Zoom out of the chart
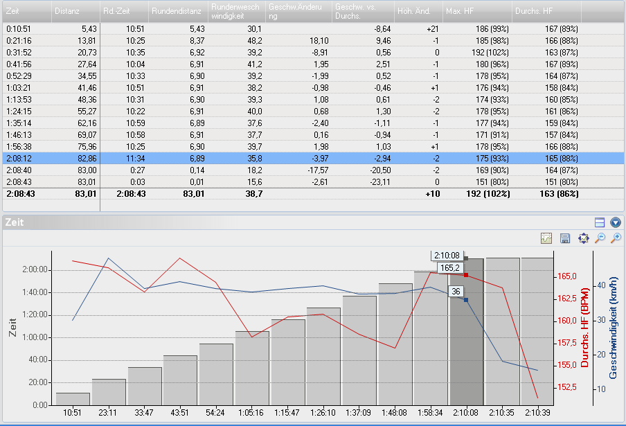Screen dimensions: 626x426 coord(600,238)
